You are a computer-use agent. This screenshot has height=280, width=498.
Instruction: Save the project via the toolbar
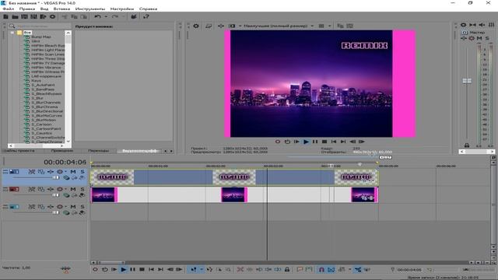click(x=24, y=16)
